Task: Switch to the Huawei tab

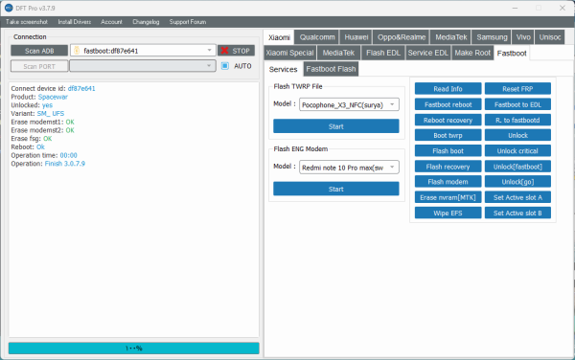Action: pyautogui.click(x=356, y=37)
